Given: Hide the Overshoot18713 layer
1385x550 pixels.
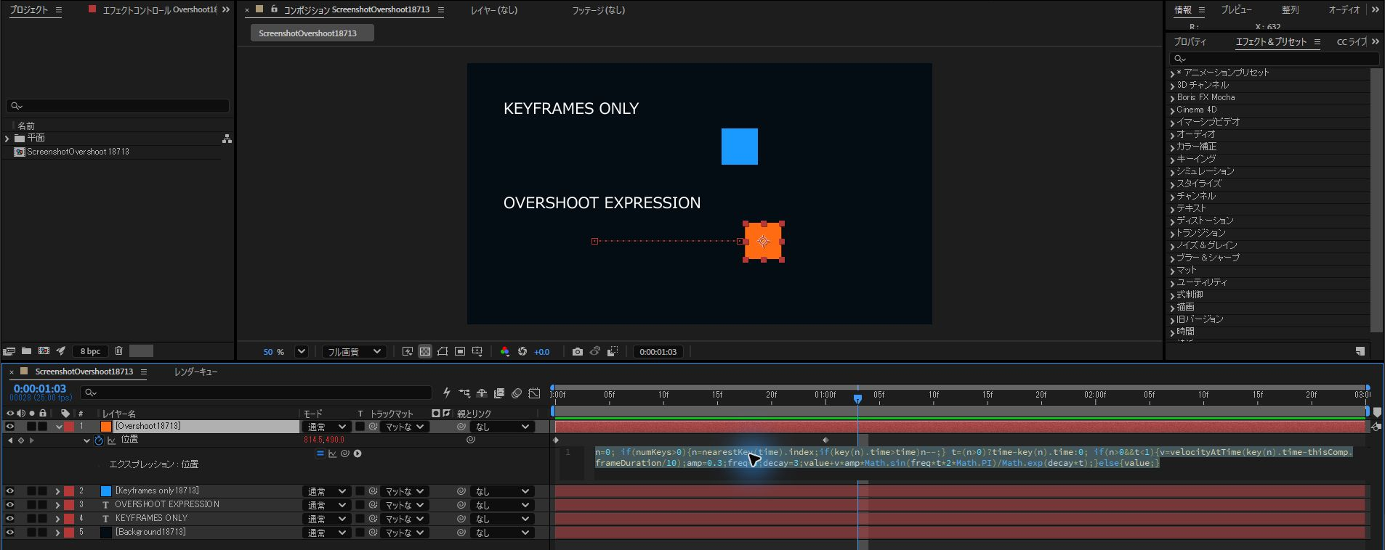Looking at the screenshot, I should tap(10, 427).
